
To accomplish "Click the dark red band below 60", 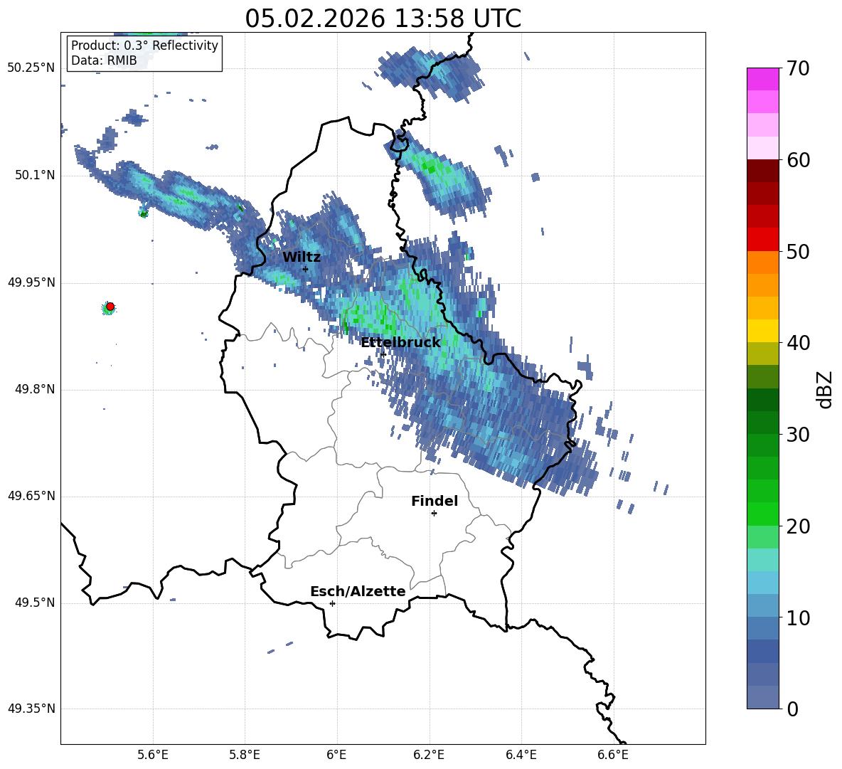I will 762,171.
